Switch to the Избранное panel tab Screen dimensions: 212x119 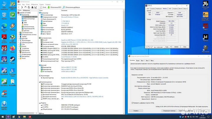26,10
